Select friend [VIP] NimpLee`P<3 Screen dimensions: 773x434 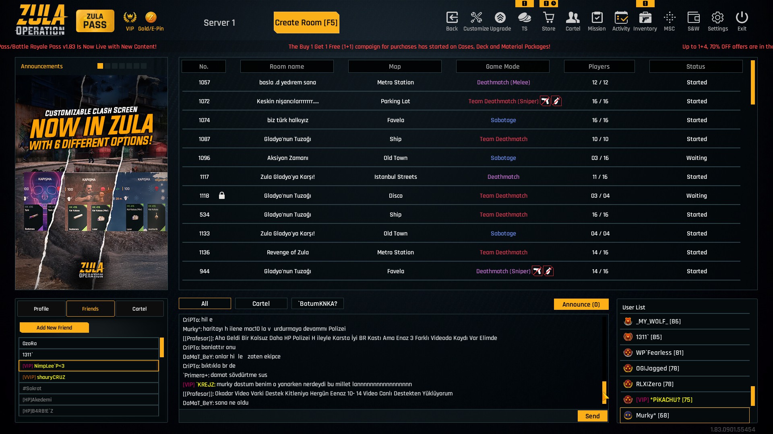[89, 366]
